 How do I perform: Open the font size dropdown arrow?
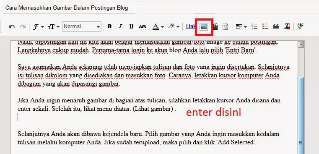(58, 27)
